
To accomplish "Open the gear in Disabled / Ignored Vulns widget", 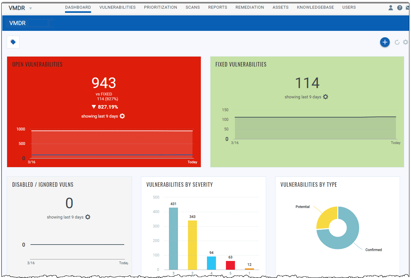I will click(88, 217).
